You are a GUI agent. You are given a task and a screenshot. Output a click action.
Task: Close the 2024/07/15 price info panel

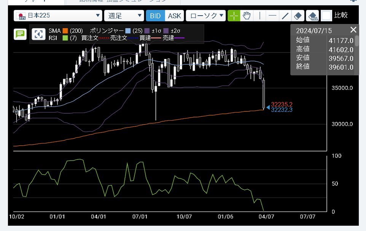353,30
